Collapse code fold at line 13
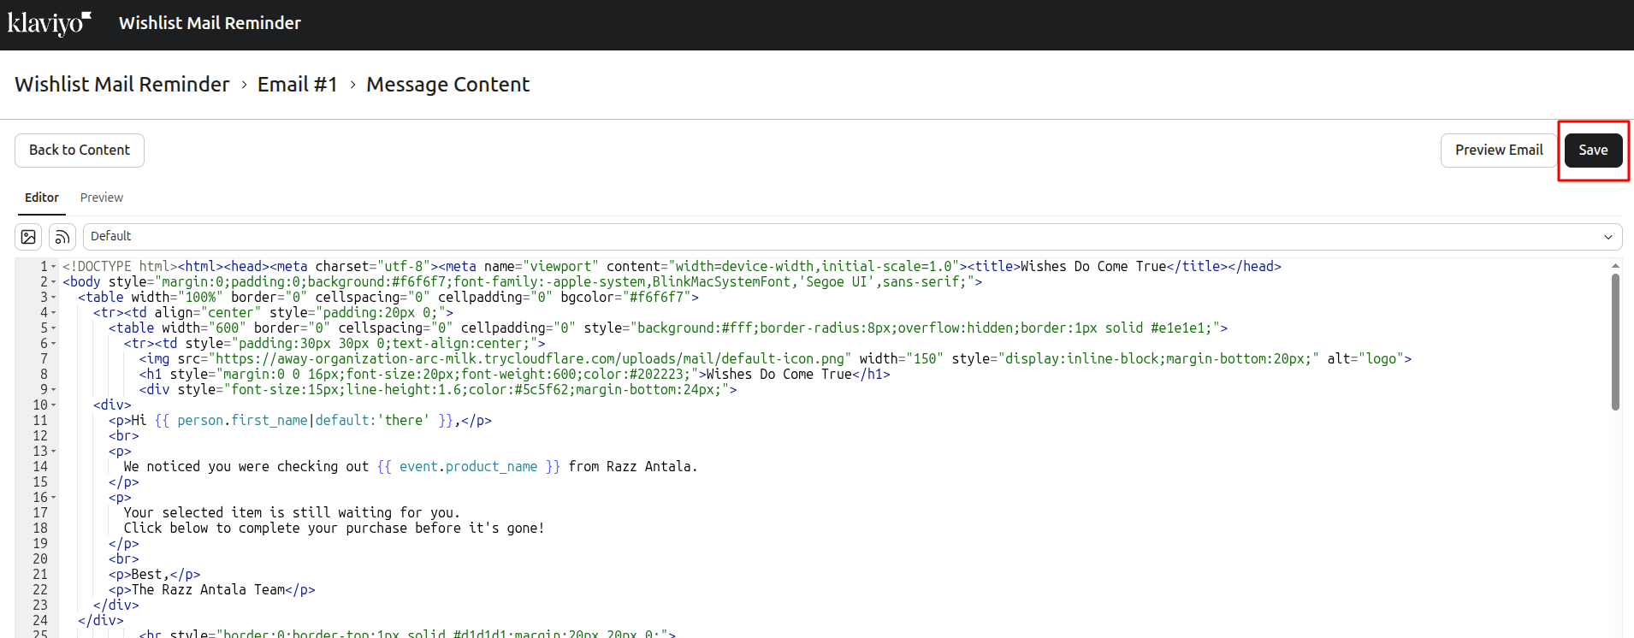Viewport: 1634px width, 638px height. tap(54, 452)
